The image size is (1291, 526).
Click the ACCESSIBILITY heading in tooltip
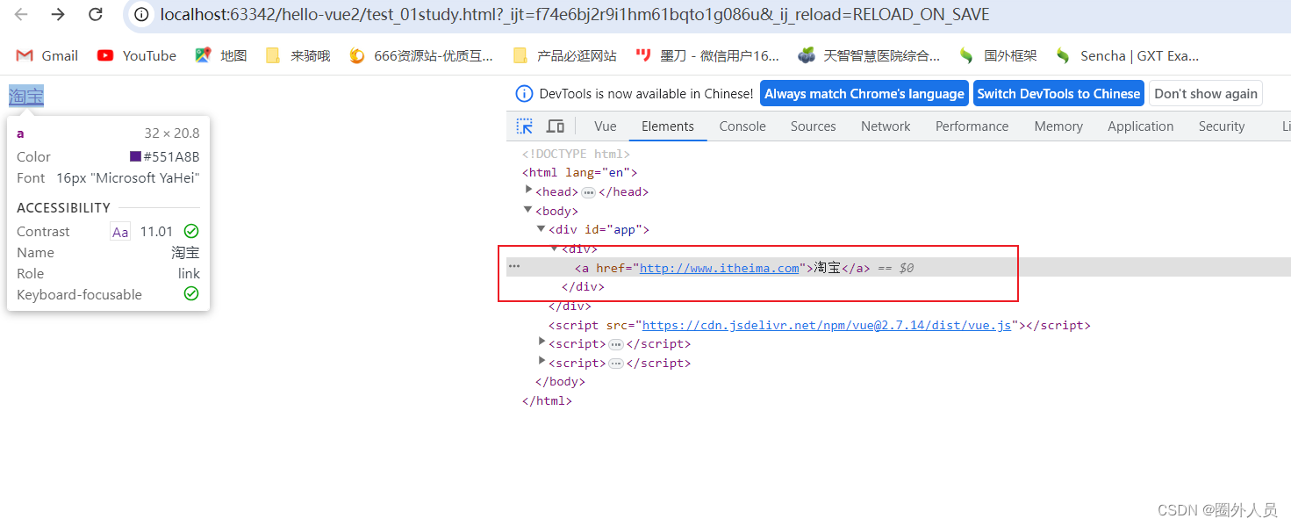tap(63, 208)
